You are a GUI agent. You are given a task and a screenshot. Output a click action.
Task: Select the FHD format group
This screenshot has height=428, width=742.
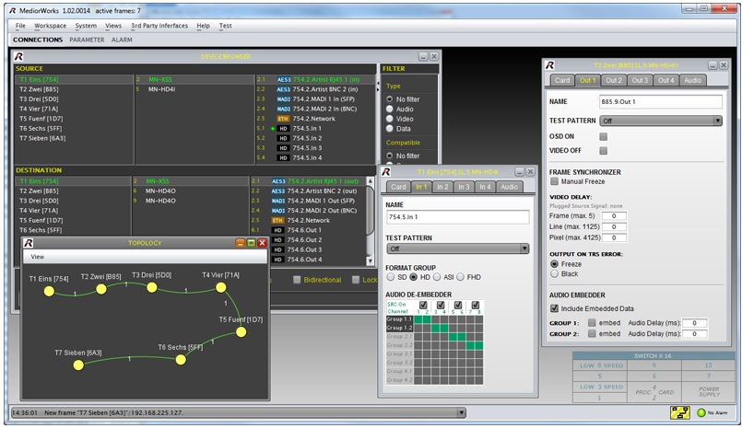point(460,277)
